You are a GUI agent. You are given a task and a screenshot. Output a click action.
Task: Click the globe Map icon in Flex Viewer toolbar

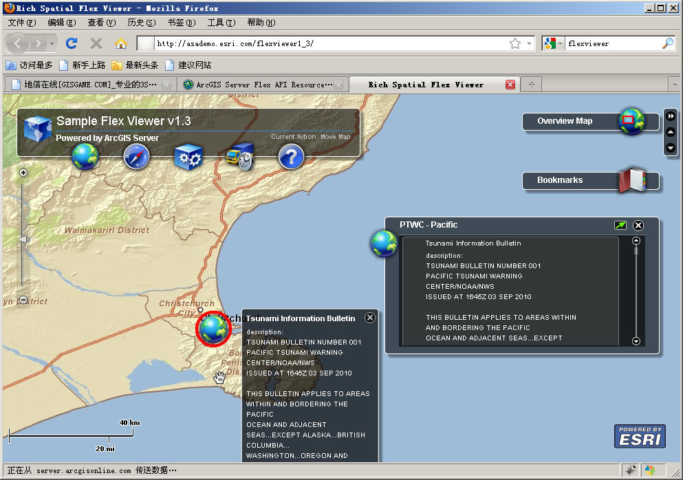85,157
